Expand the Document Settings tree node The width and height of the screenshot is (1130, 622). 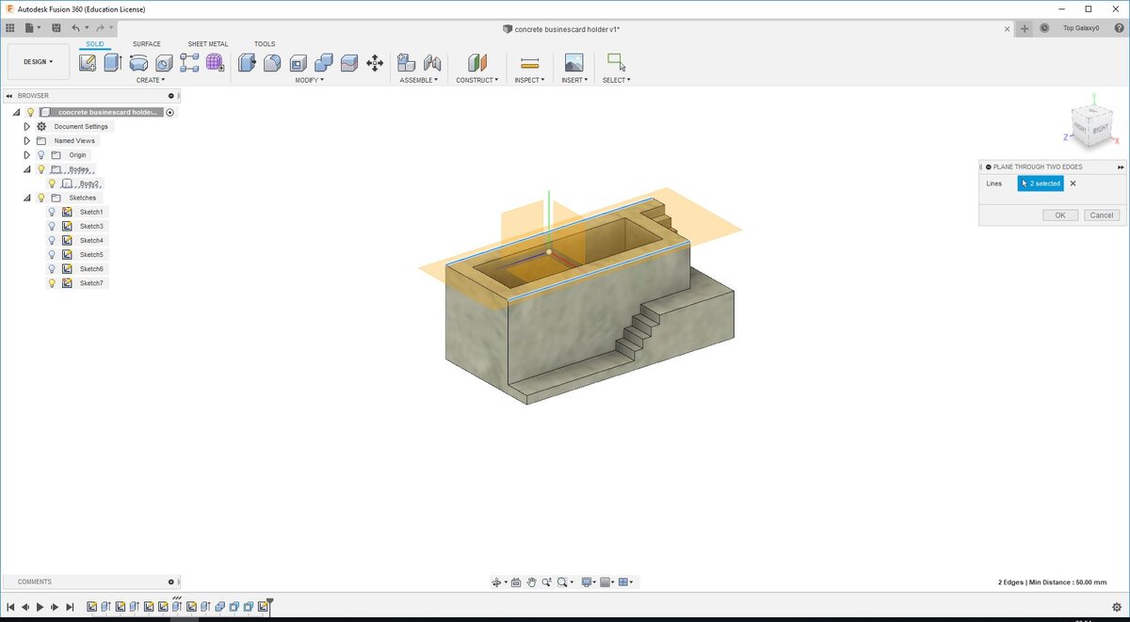point(27,127)
